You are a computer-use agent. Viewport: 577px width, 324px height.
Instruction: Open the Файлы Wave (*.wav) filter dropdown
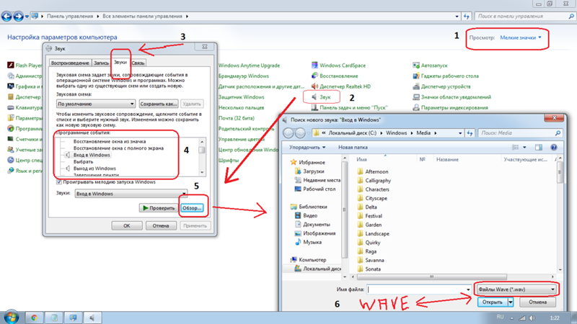pos(516,289)
